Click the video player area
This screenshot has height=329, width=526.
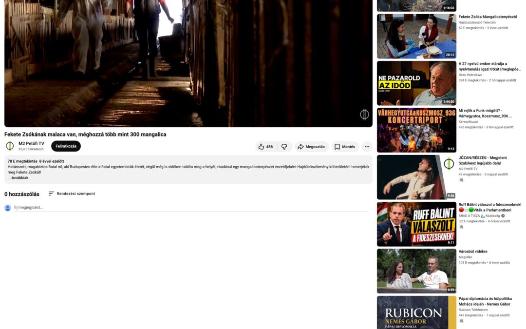tap(188, 63)
